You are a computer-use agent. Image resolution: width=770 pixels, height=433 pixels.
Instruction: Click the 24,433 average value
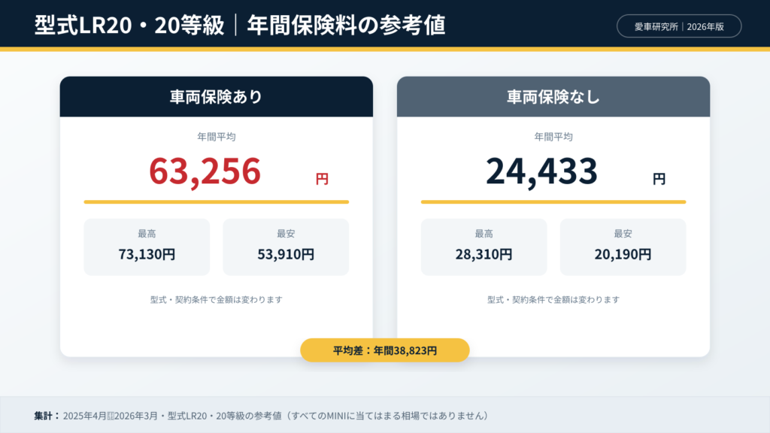coord(541,171)
